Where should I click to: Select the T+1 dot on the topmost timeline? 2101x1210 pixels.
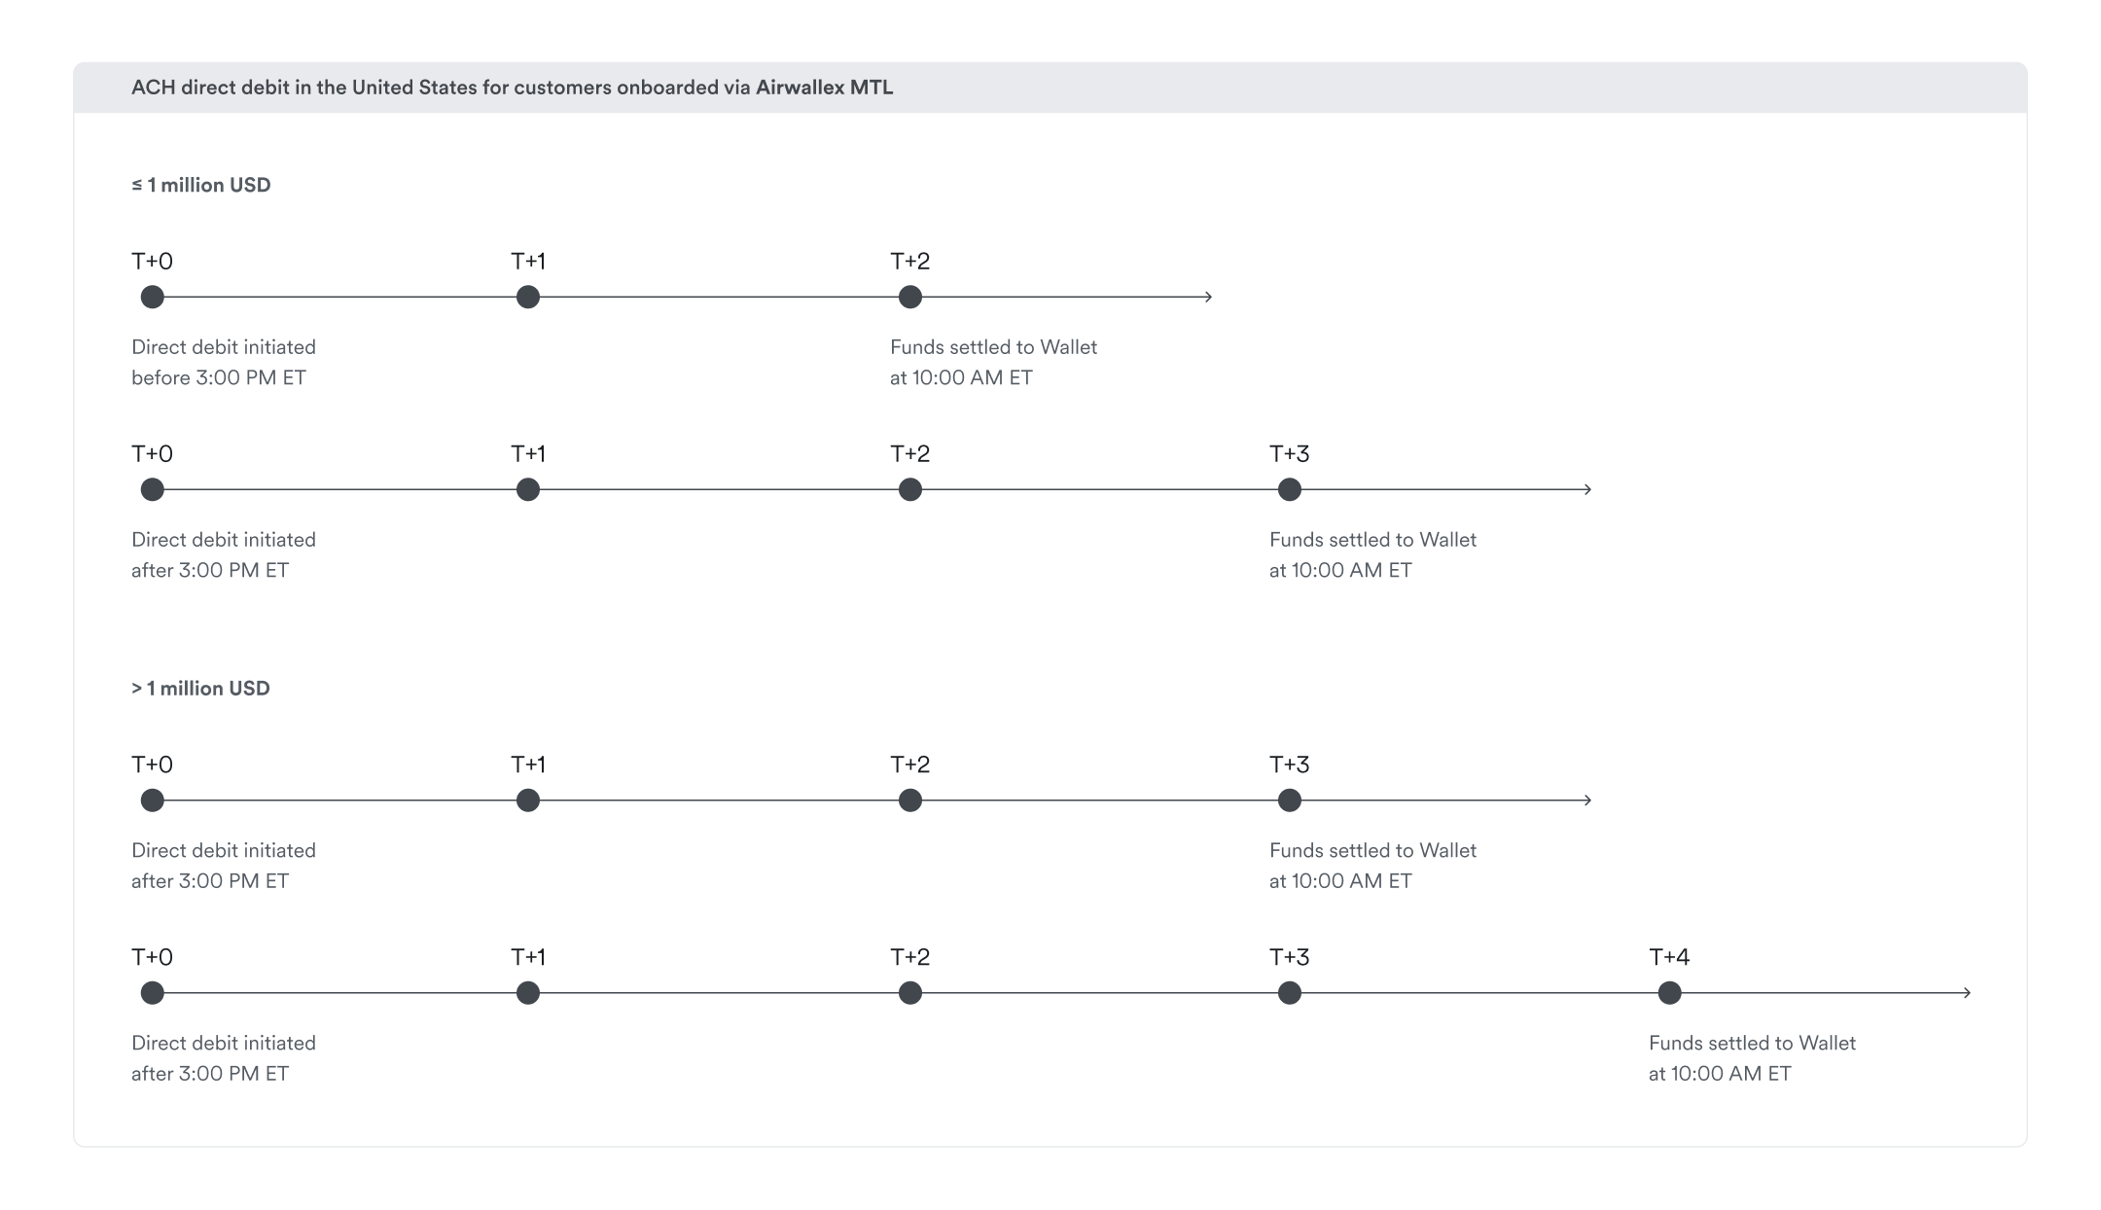coord(528,297)
